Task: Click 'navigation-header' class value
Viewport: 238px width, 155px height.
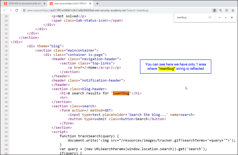Action: tap(100, 59)
